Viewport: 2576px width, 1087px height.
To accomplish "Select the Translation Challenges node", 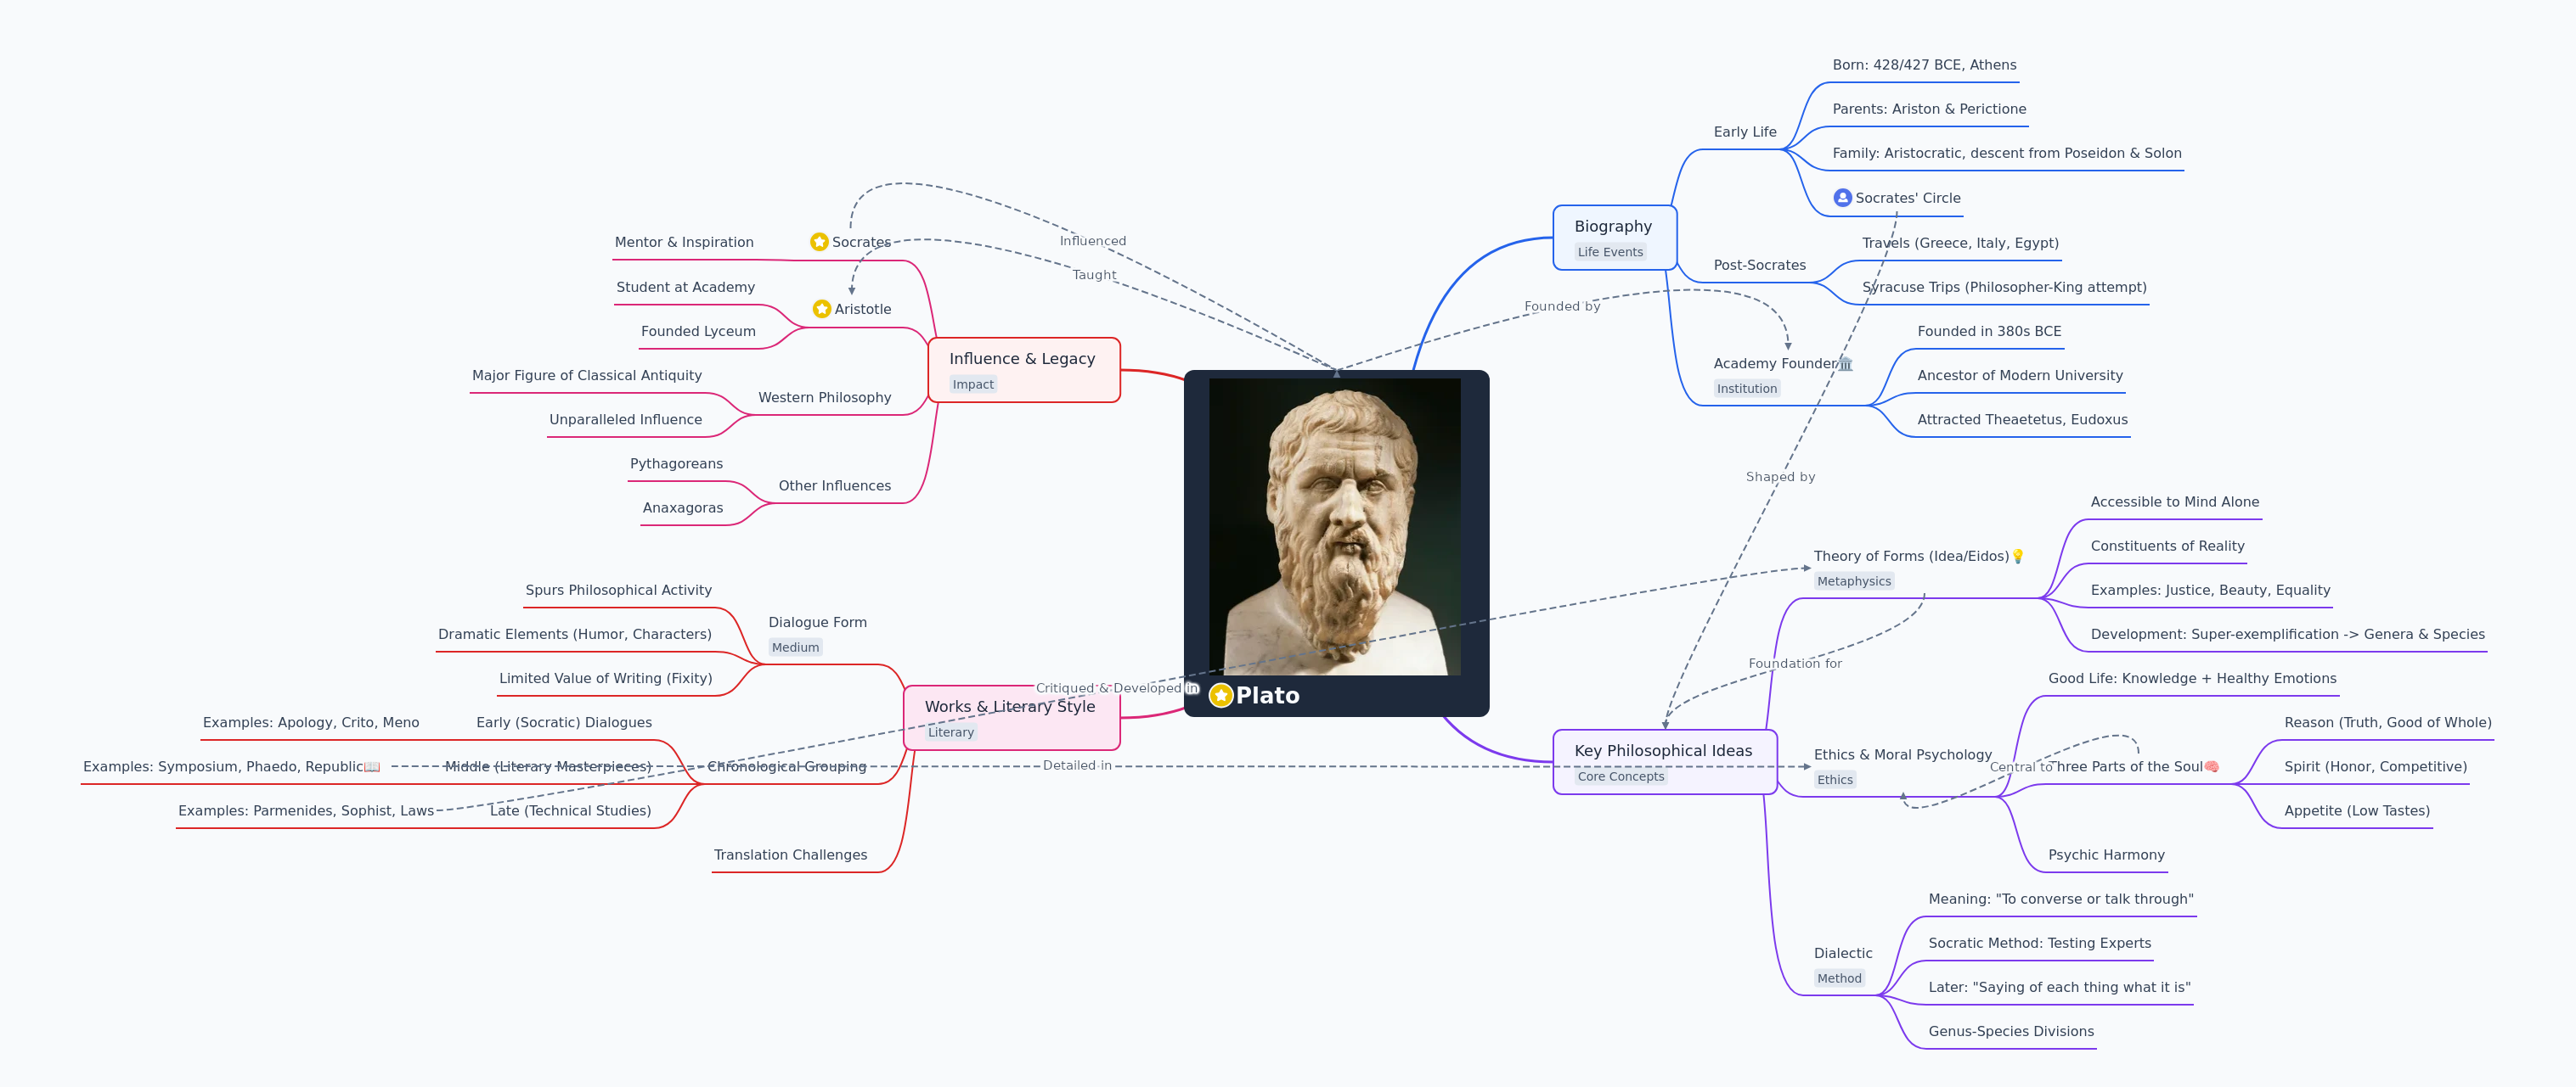I will [791, 855].
